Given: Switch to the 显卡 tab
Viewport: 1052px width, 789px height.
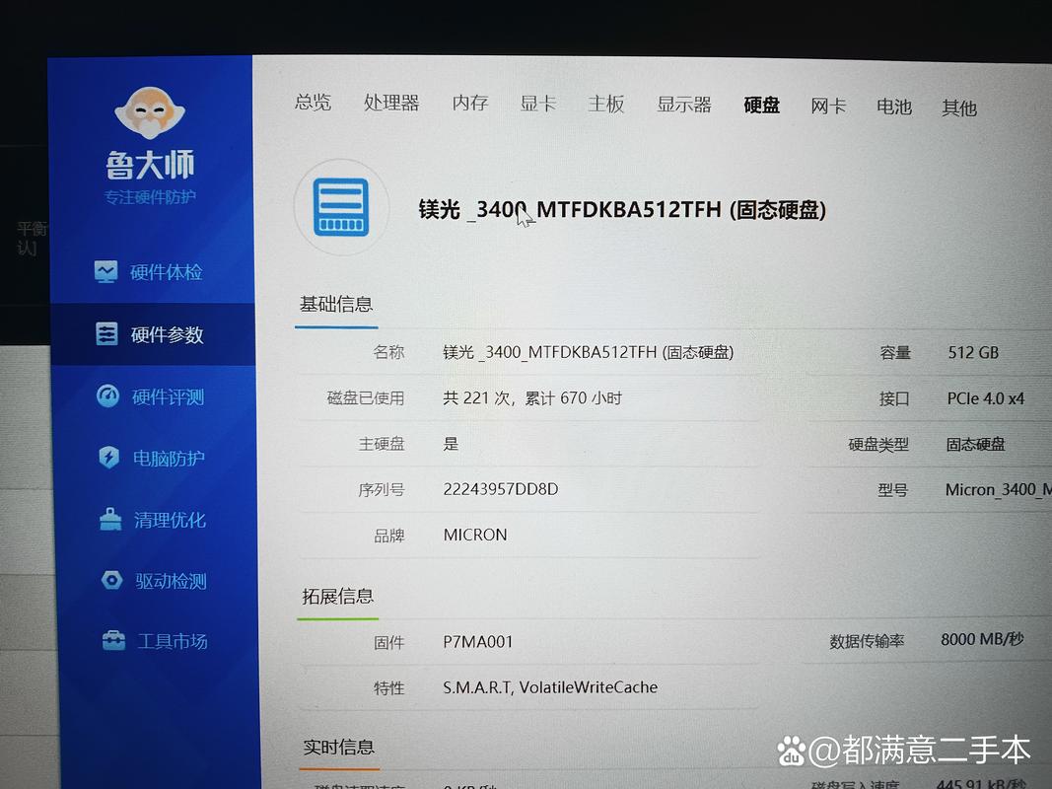Looking at the screenshot, I should (537, 103).
